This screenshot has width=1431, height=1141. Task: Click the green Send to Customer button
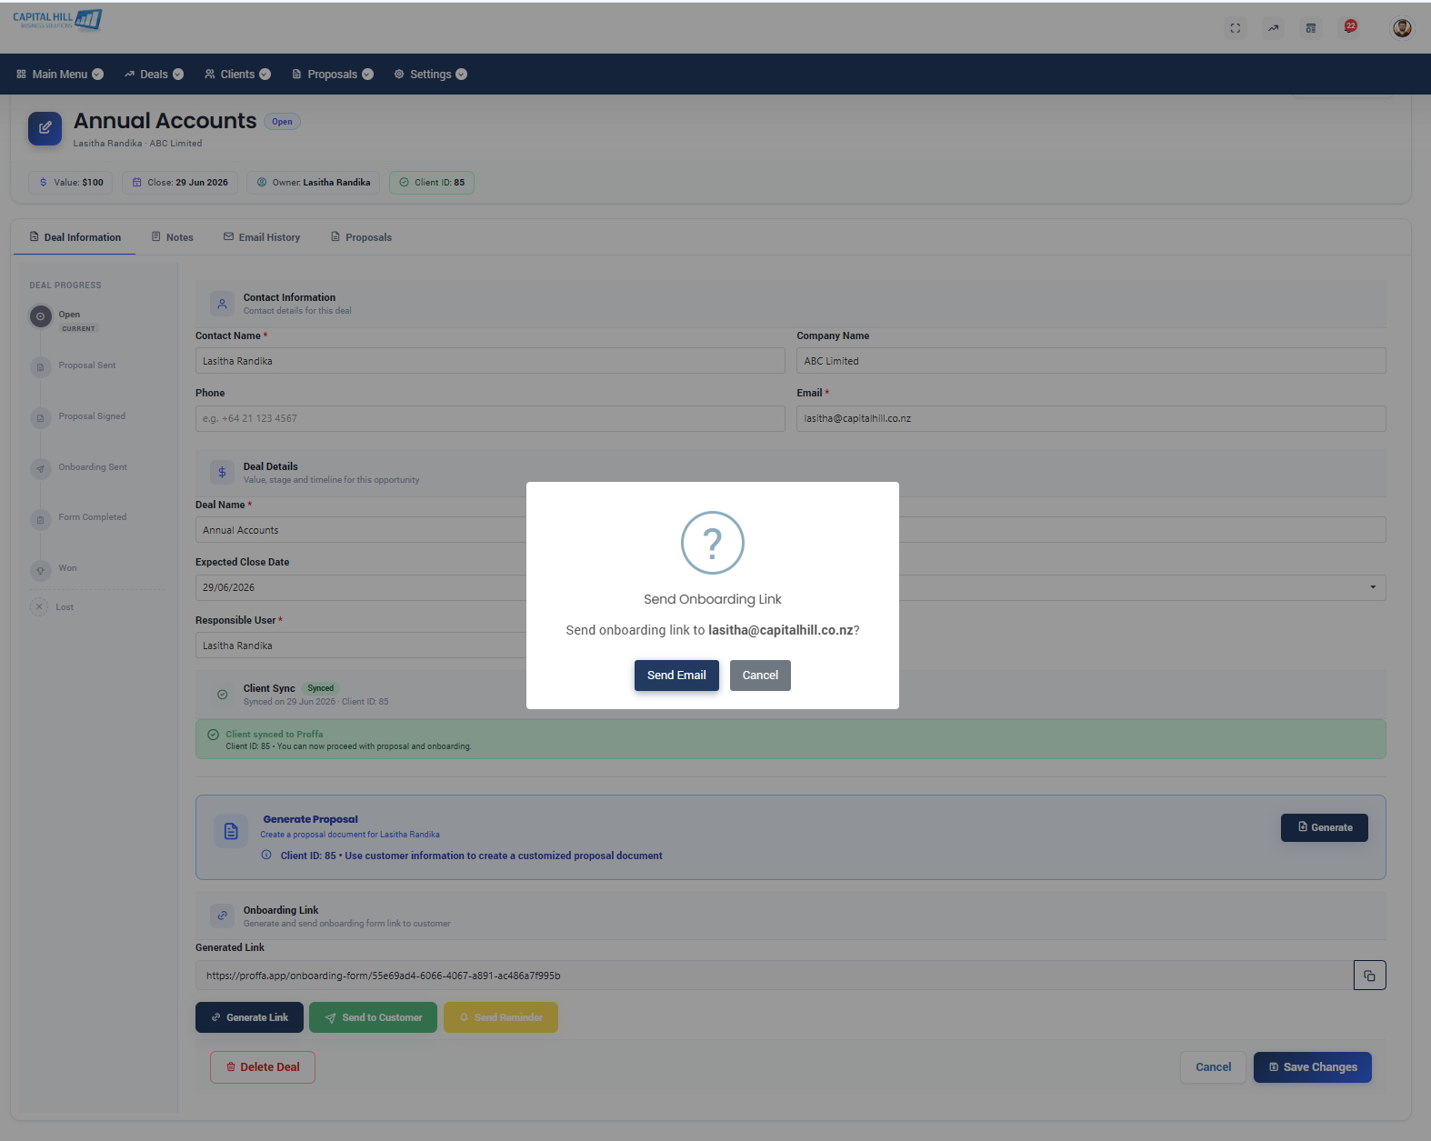coord(373,1017)
